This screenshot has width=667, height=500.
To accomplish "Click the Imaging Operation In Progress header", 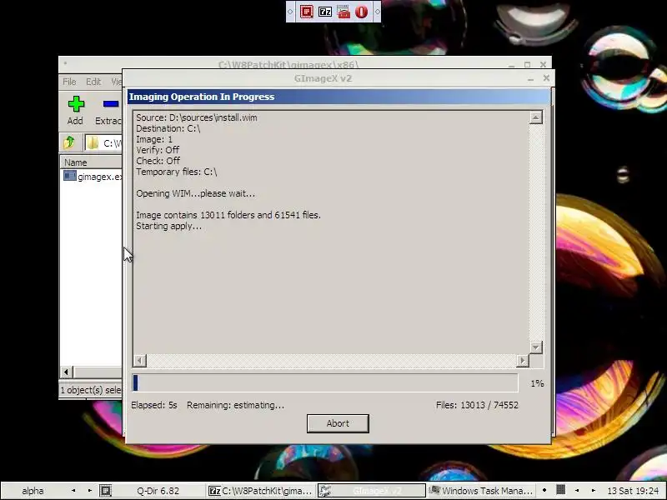I will point(339,97).
